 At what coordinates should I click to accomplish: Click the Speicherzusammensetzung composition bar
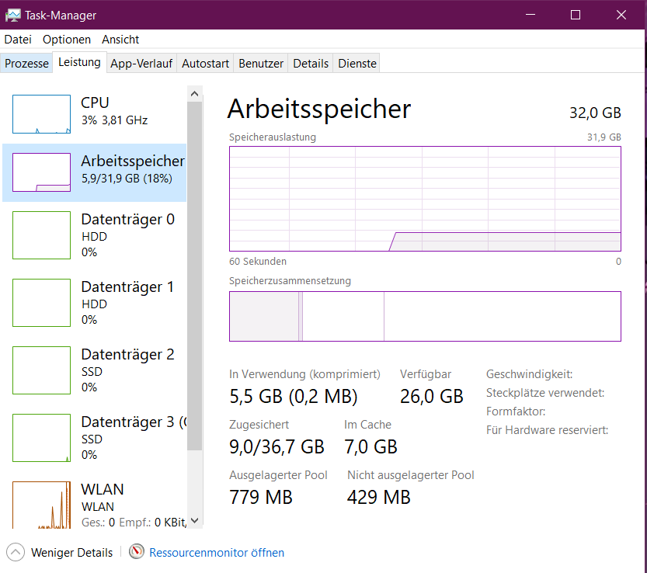click(424, 316)
